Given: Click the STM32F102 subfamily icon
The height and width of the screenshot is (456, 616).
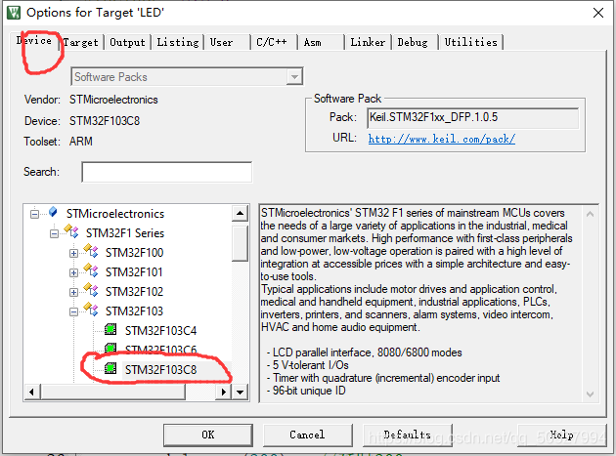Looking at the screenshot, I should [x=91, y=290].
